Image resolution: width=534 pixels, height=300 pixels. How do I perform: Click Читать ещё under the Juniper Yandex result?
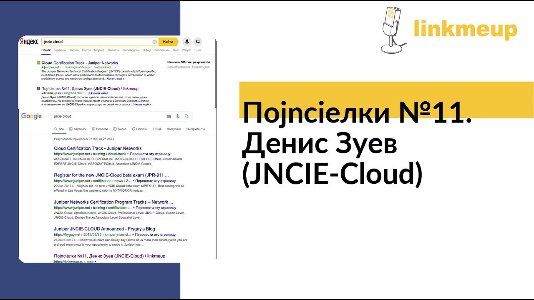coord(116,78)
